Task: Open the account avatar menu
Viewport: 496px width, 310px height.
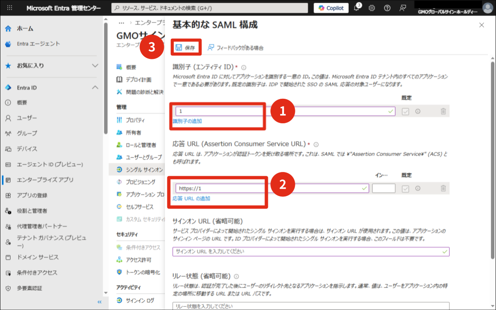Action: 487,8
